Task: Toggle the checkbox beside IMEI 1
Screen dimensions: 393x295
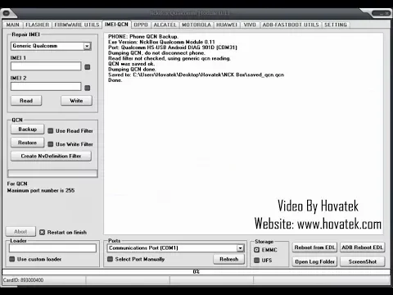Action: tap(88, 67)
